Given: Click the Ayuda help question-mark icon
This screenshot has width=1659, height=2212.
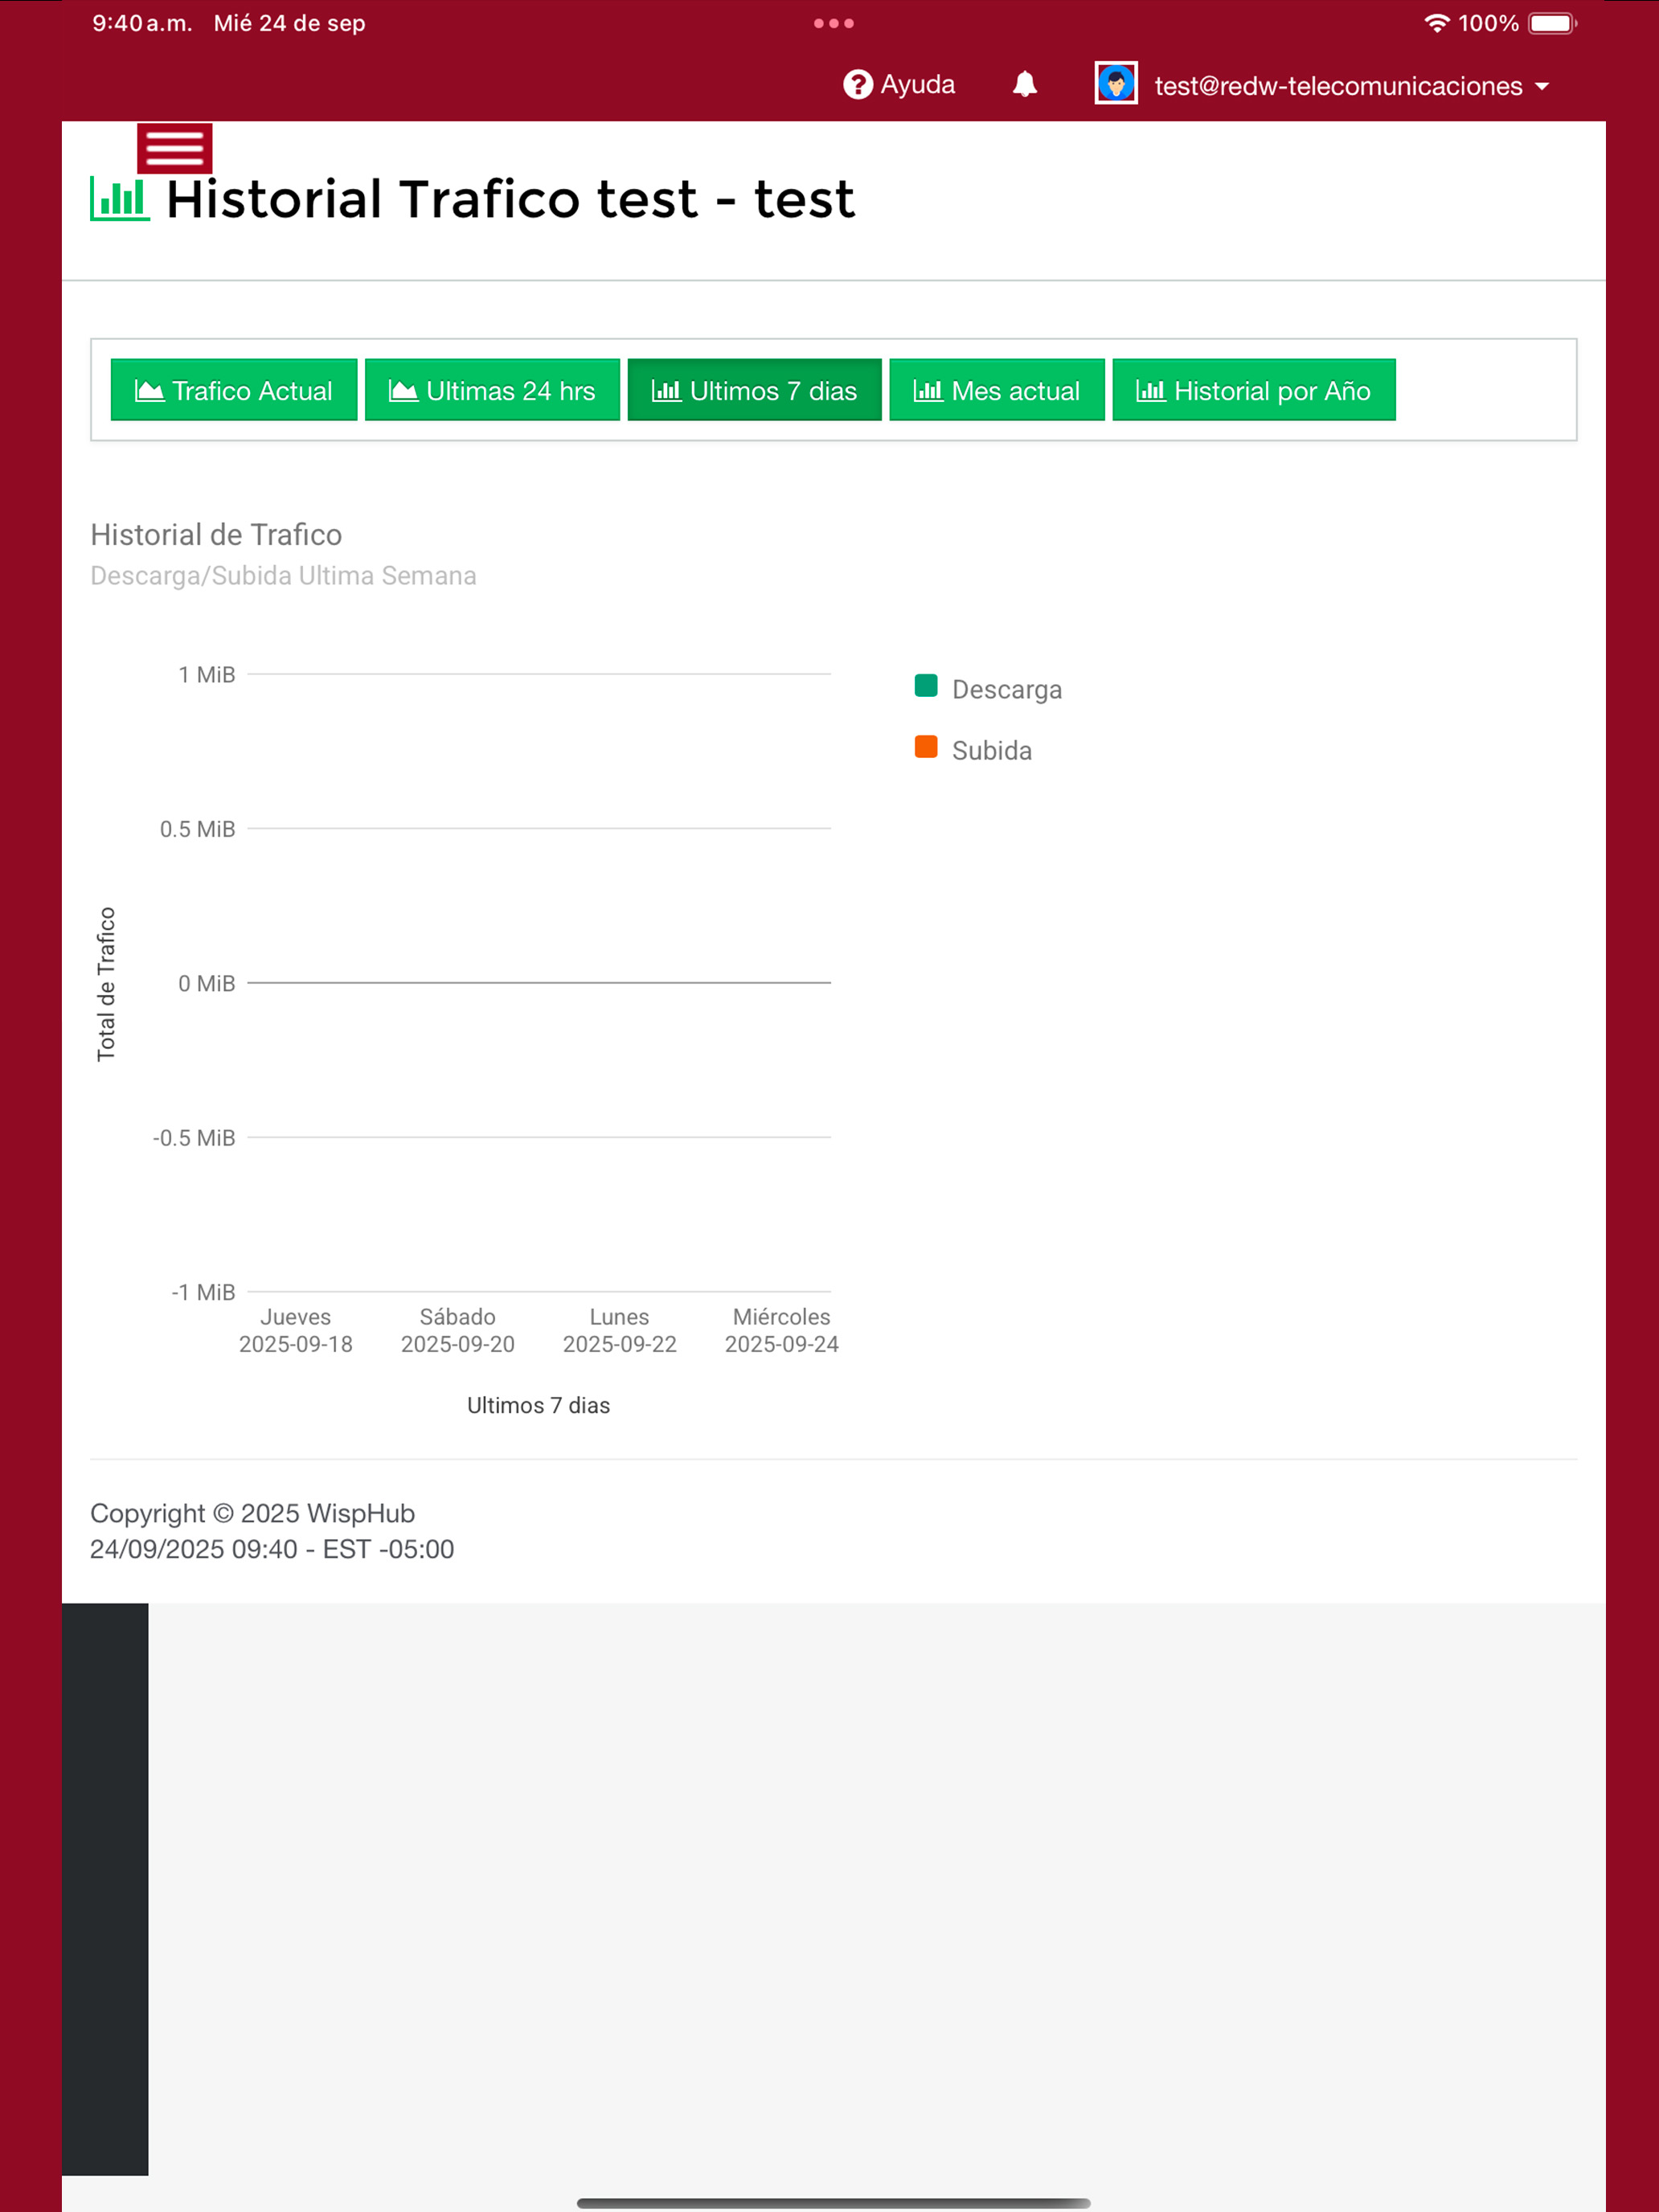Looking at the screenshot, I should (x=857, y=85).
